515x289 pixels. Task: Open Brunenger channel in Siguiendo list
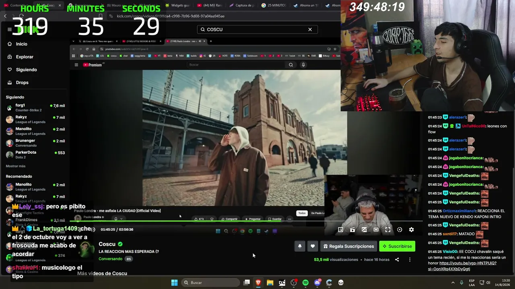[35, 143]
